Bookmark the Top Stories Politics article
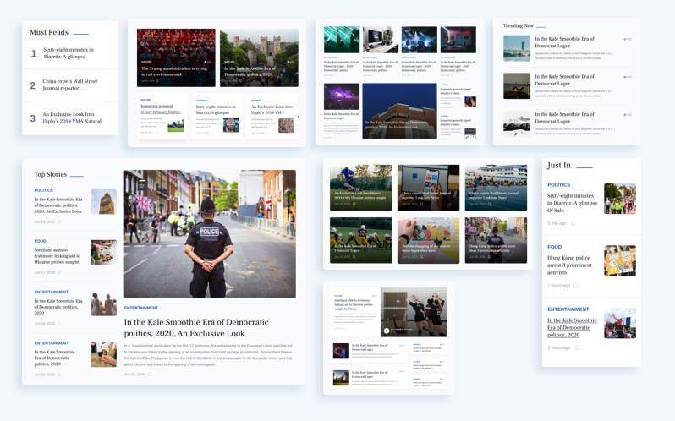675x421 pixels. coord(59,221)
